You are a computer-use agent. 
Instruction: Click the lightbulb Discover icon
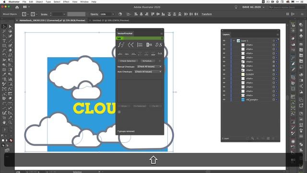point(236,7)
